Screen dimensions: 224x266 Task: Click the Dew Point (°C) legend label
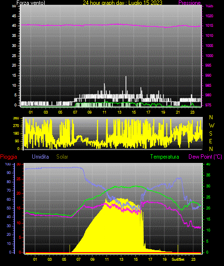205,157
